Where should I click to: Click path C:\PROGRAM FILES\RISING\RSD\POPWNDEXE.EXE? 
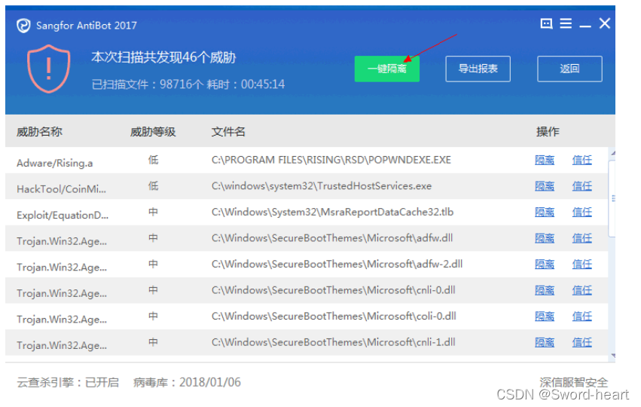pyautogui.click(x=331, y=160)
